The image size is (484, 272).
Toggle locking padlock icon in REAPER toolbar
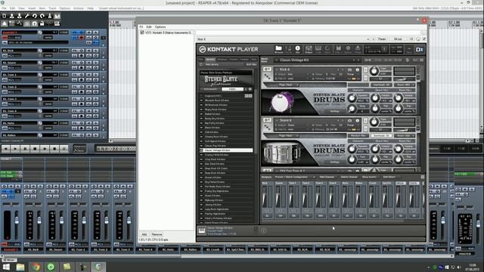pos(42,23)
